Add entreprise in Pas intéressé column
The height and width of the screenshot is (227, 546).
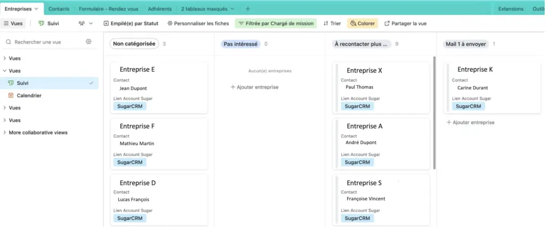coord(254,87)
